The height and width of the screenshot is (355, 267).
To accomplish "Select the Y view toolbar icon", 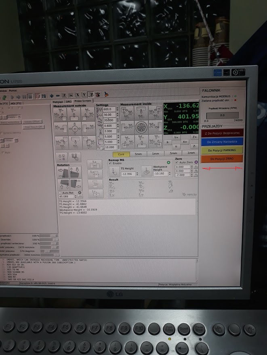I will [84, 95].
